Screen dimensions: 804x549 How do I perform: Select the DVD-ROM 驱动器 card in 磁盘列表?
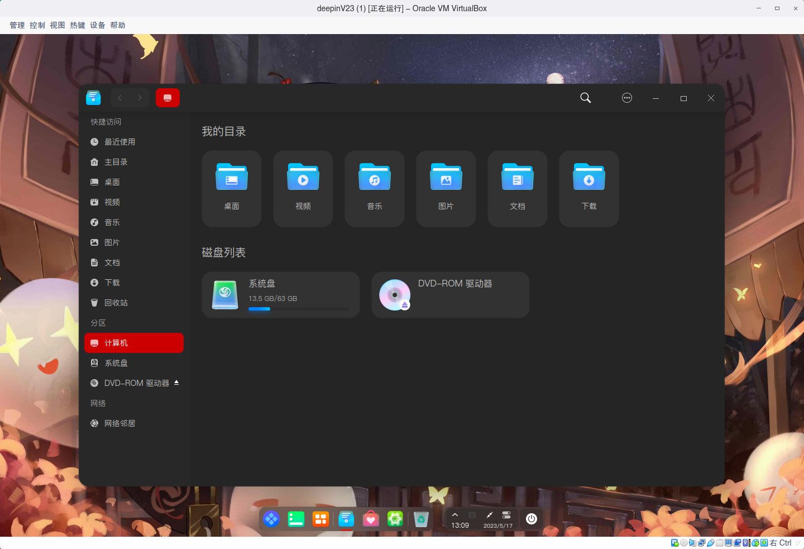[x=451, y=295]
